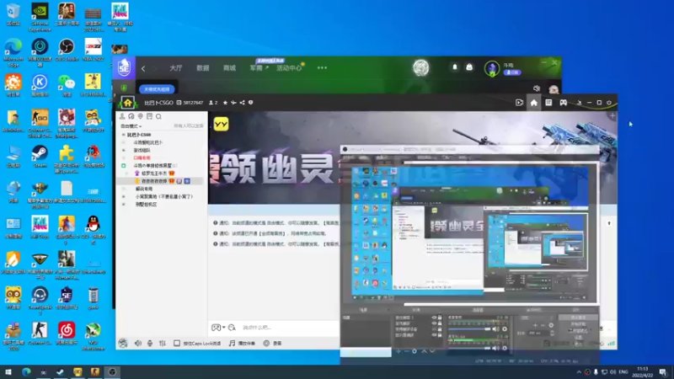This screenshot has height=379, width=674.
Task: Favorite the YY channel with star icon
Action: coord(225,103)
